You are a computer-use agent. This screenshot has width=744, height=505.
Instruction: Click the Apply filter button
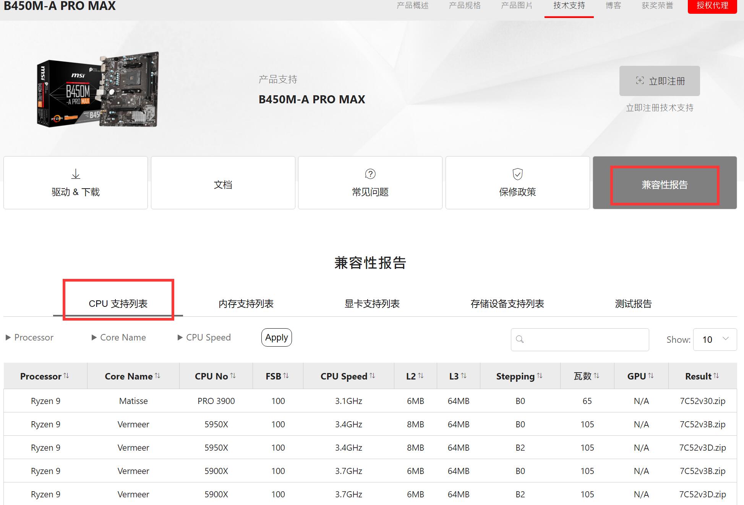276,337
